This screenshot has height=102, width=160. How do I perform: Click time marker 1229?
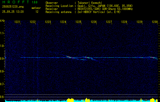139,22
